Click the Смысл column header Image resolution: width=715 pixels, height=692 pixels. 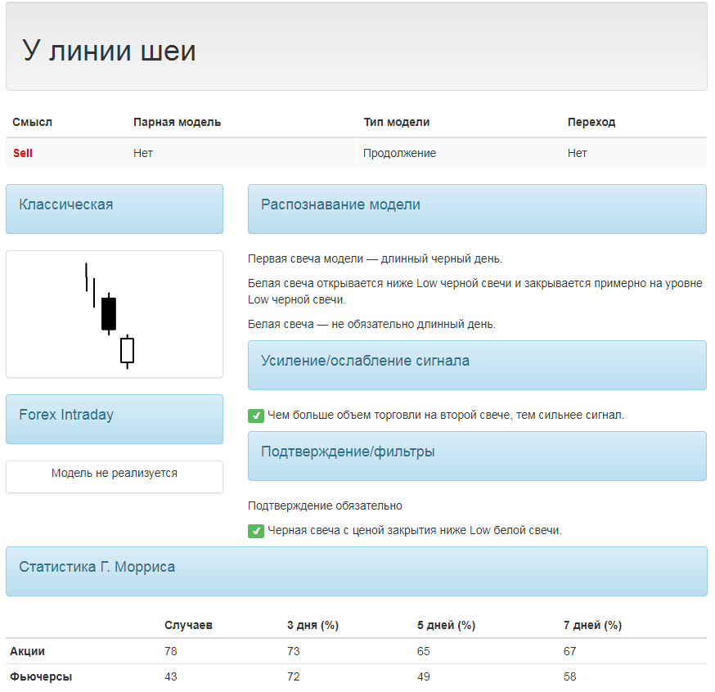(x=33, y=122)
